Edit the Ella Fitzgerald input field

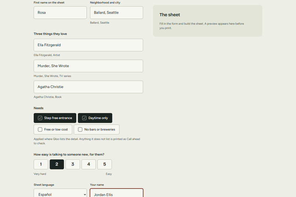click(x=89, y=45)
